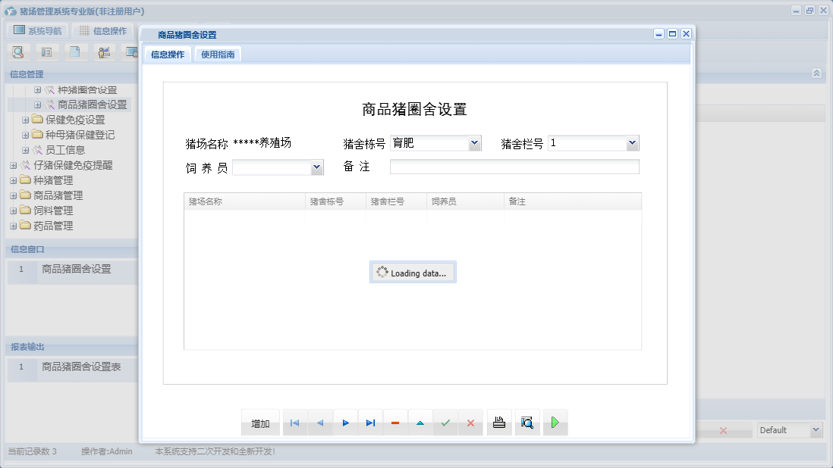Screen dimensions: 833x468
Task: Select the search icon on the top toolbar
Action: [17, 51]
